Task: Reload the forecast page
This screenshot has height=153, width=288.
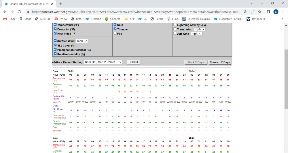Action: coord(19,12)
